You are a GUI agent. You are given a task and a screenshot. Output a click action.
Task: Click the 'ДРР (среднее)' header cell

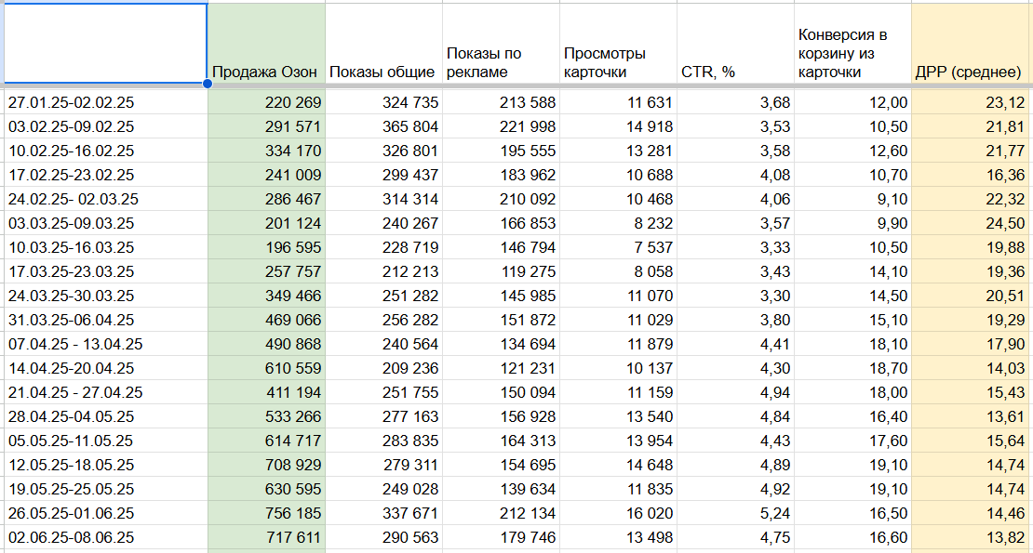coord(971,72)
